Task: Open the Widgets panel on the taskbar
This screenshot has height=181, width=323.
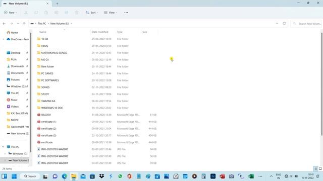Action: (5, 176)
